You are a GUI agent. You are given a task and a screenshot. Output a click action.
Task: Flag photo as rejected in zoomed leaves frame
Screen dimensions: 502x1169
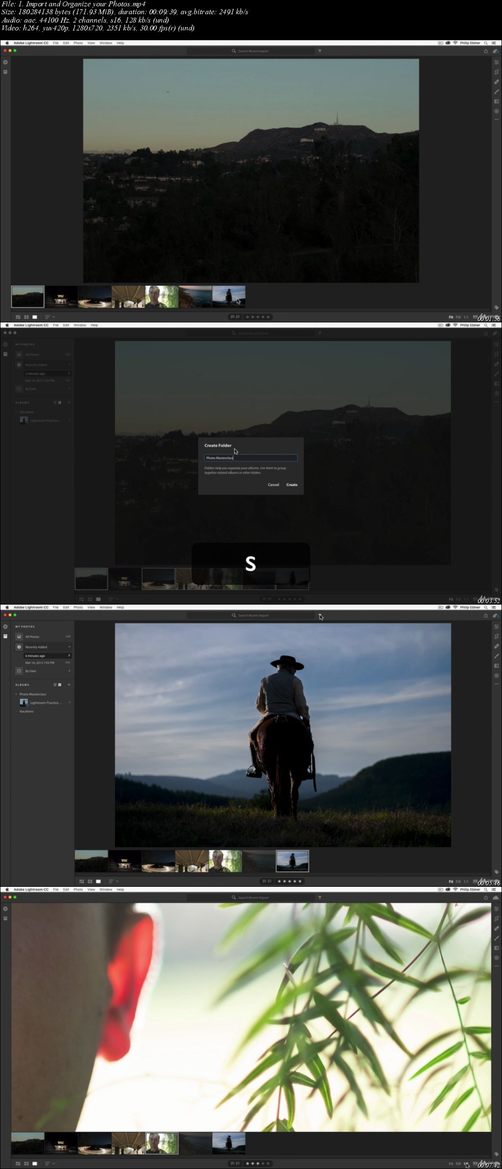tap(238, 1164)
